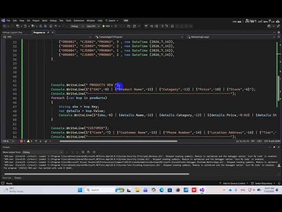This screenshot has width=282, height=212.
Task: Undo the last edit
Action: (x=56, y=26)
